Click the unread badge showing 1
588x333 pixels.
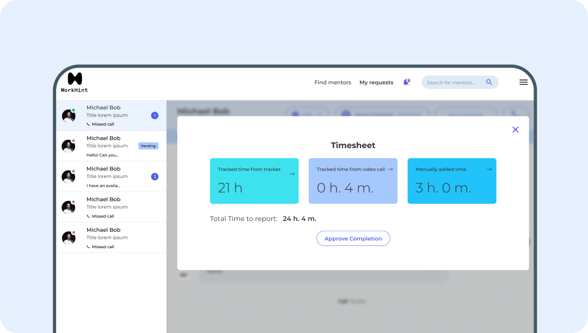pos(155,115)
